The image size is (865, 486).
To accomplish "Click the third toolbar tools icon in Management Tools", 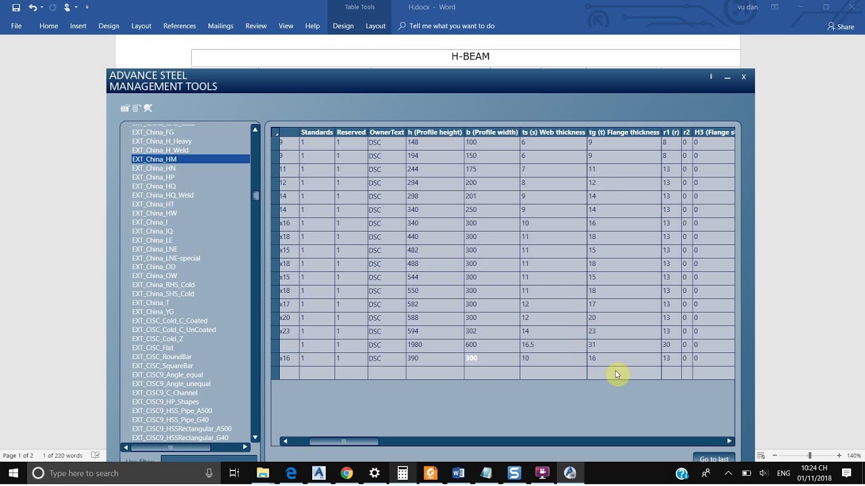I will point(148,108).
